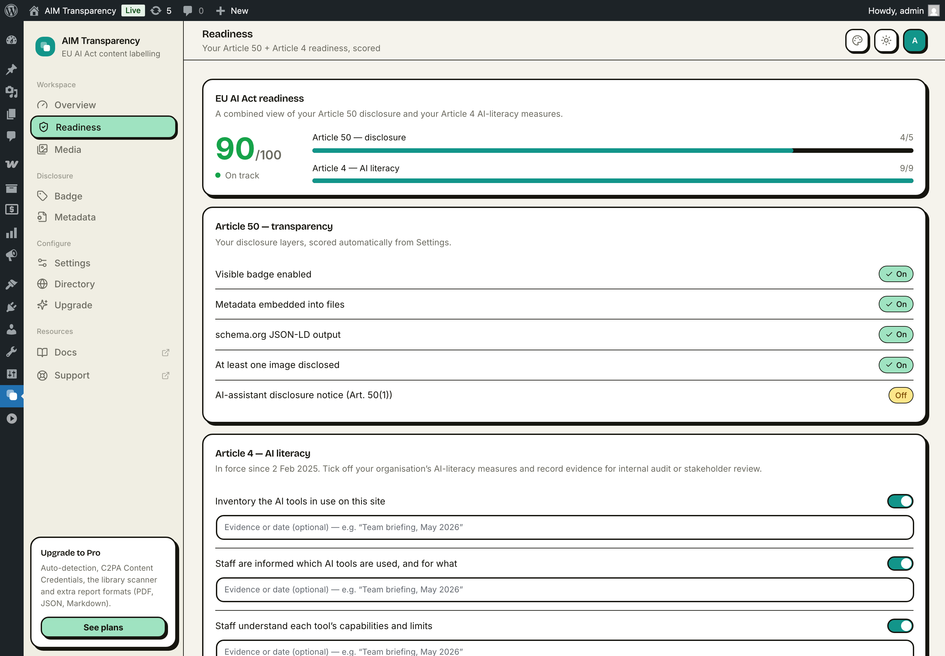
Task: Click the WordPress logo in admin bar
Action: coord(11,11)
